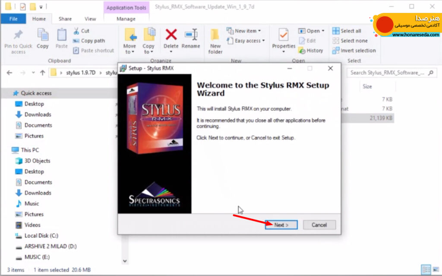442x276 pixels.
Task: Open Pictures under This PC
Action: [x=34, y=215]
